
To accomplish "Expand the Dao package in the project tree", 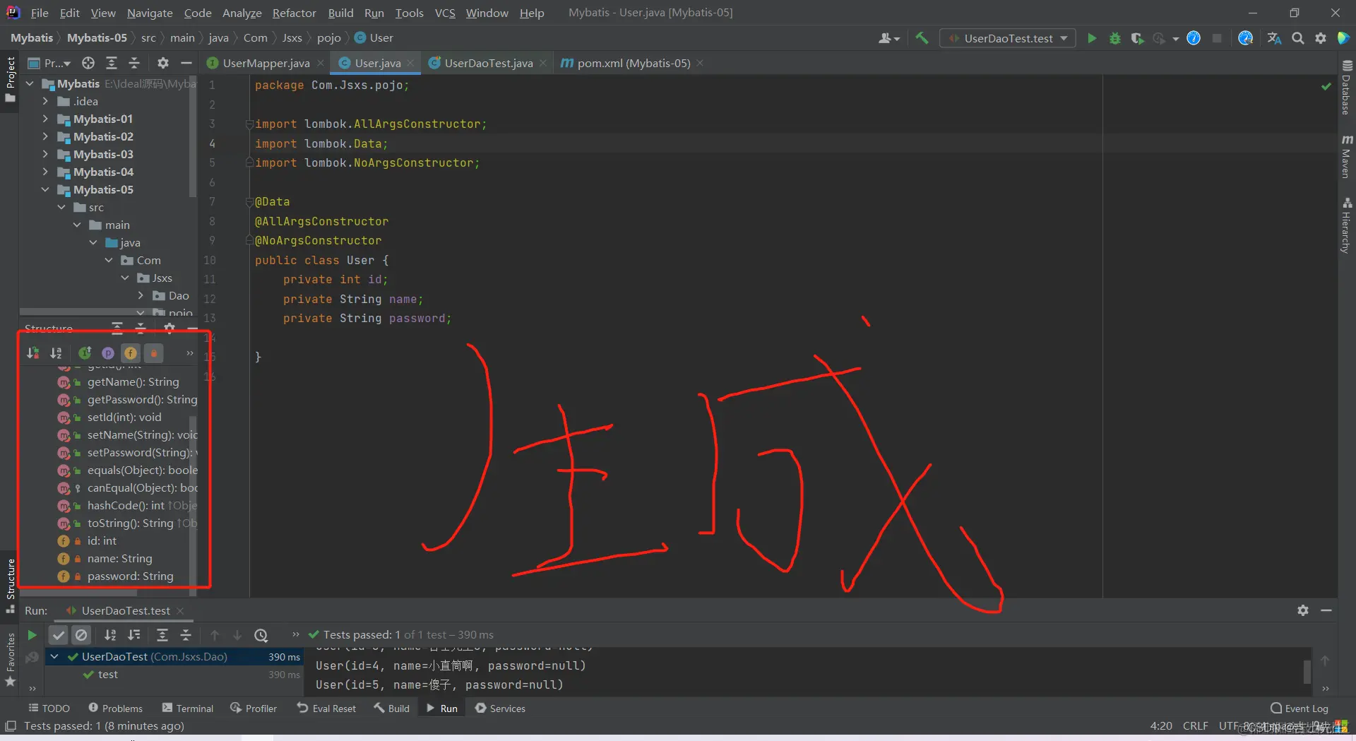I will pyautogui.click(x=141, y=295).
